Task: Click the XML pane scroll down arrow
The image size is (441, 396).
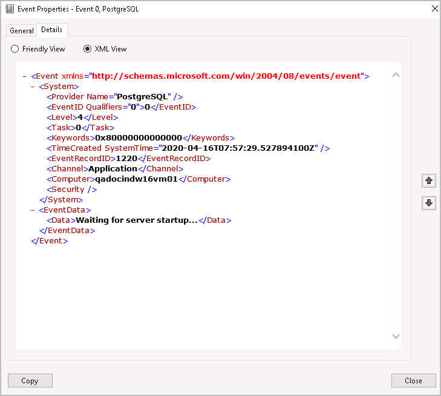Action: 396,336
